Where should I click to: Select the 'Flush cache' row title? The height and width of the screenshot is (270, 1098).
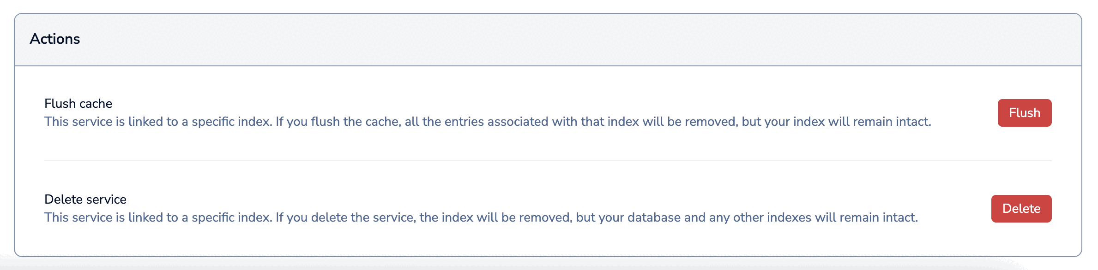point(78,104)
